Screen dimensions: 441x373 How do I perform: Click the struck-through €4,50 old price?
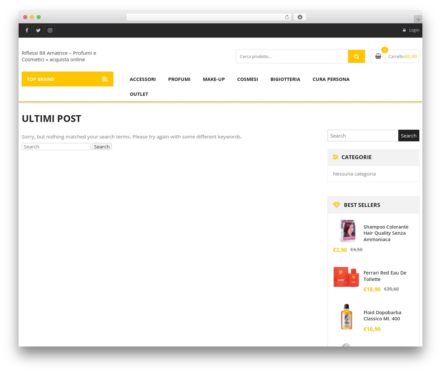pyautogui.click(x=356, y=249)
